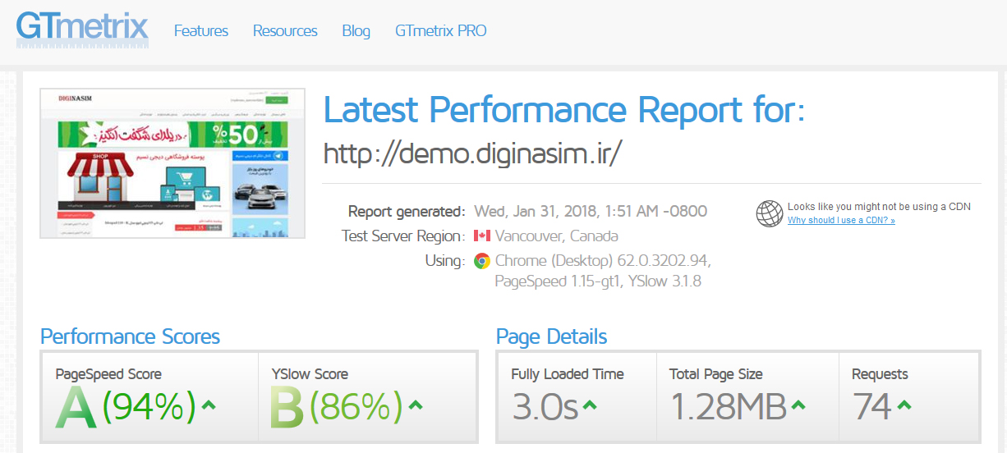Screen dimensions: 1007x453
Task: Click the Canada flag icon
Action: 482,236
